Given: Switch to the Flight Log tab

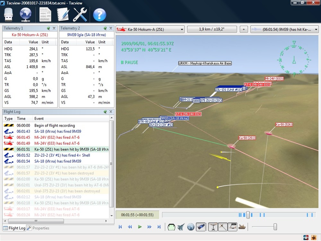Looking at the screenshot, I should pos(14,228).
